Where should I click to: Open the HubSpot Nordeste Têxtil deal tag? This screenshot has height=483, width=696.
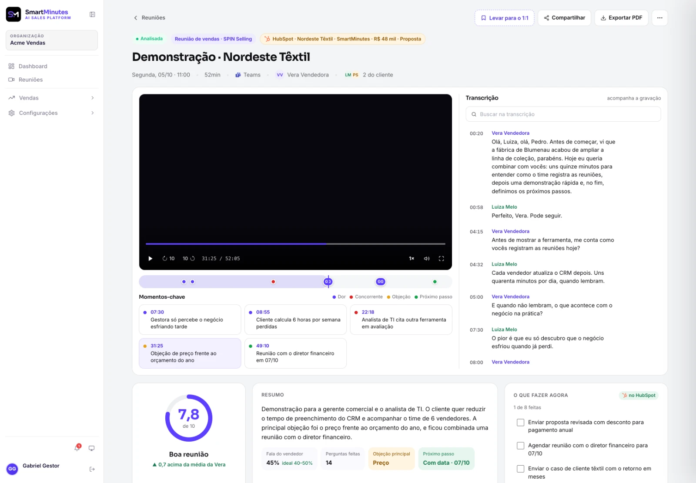342,39
